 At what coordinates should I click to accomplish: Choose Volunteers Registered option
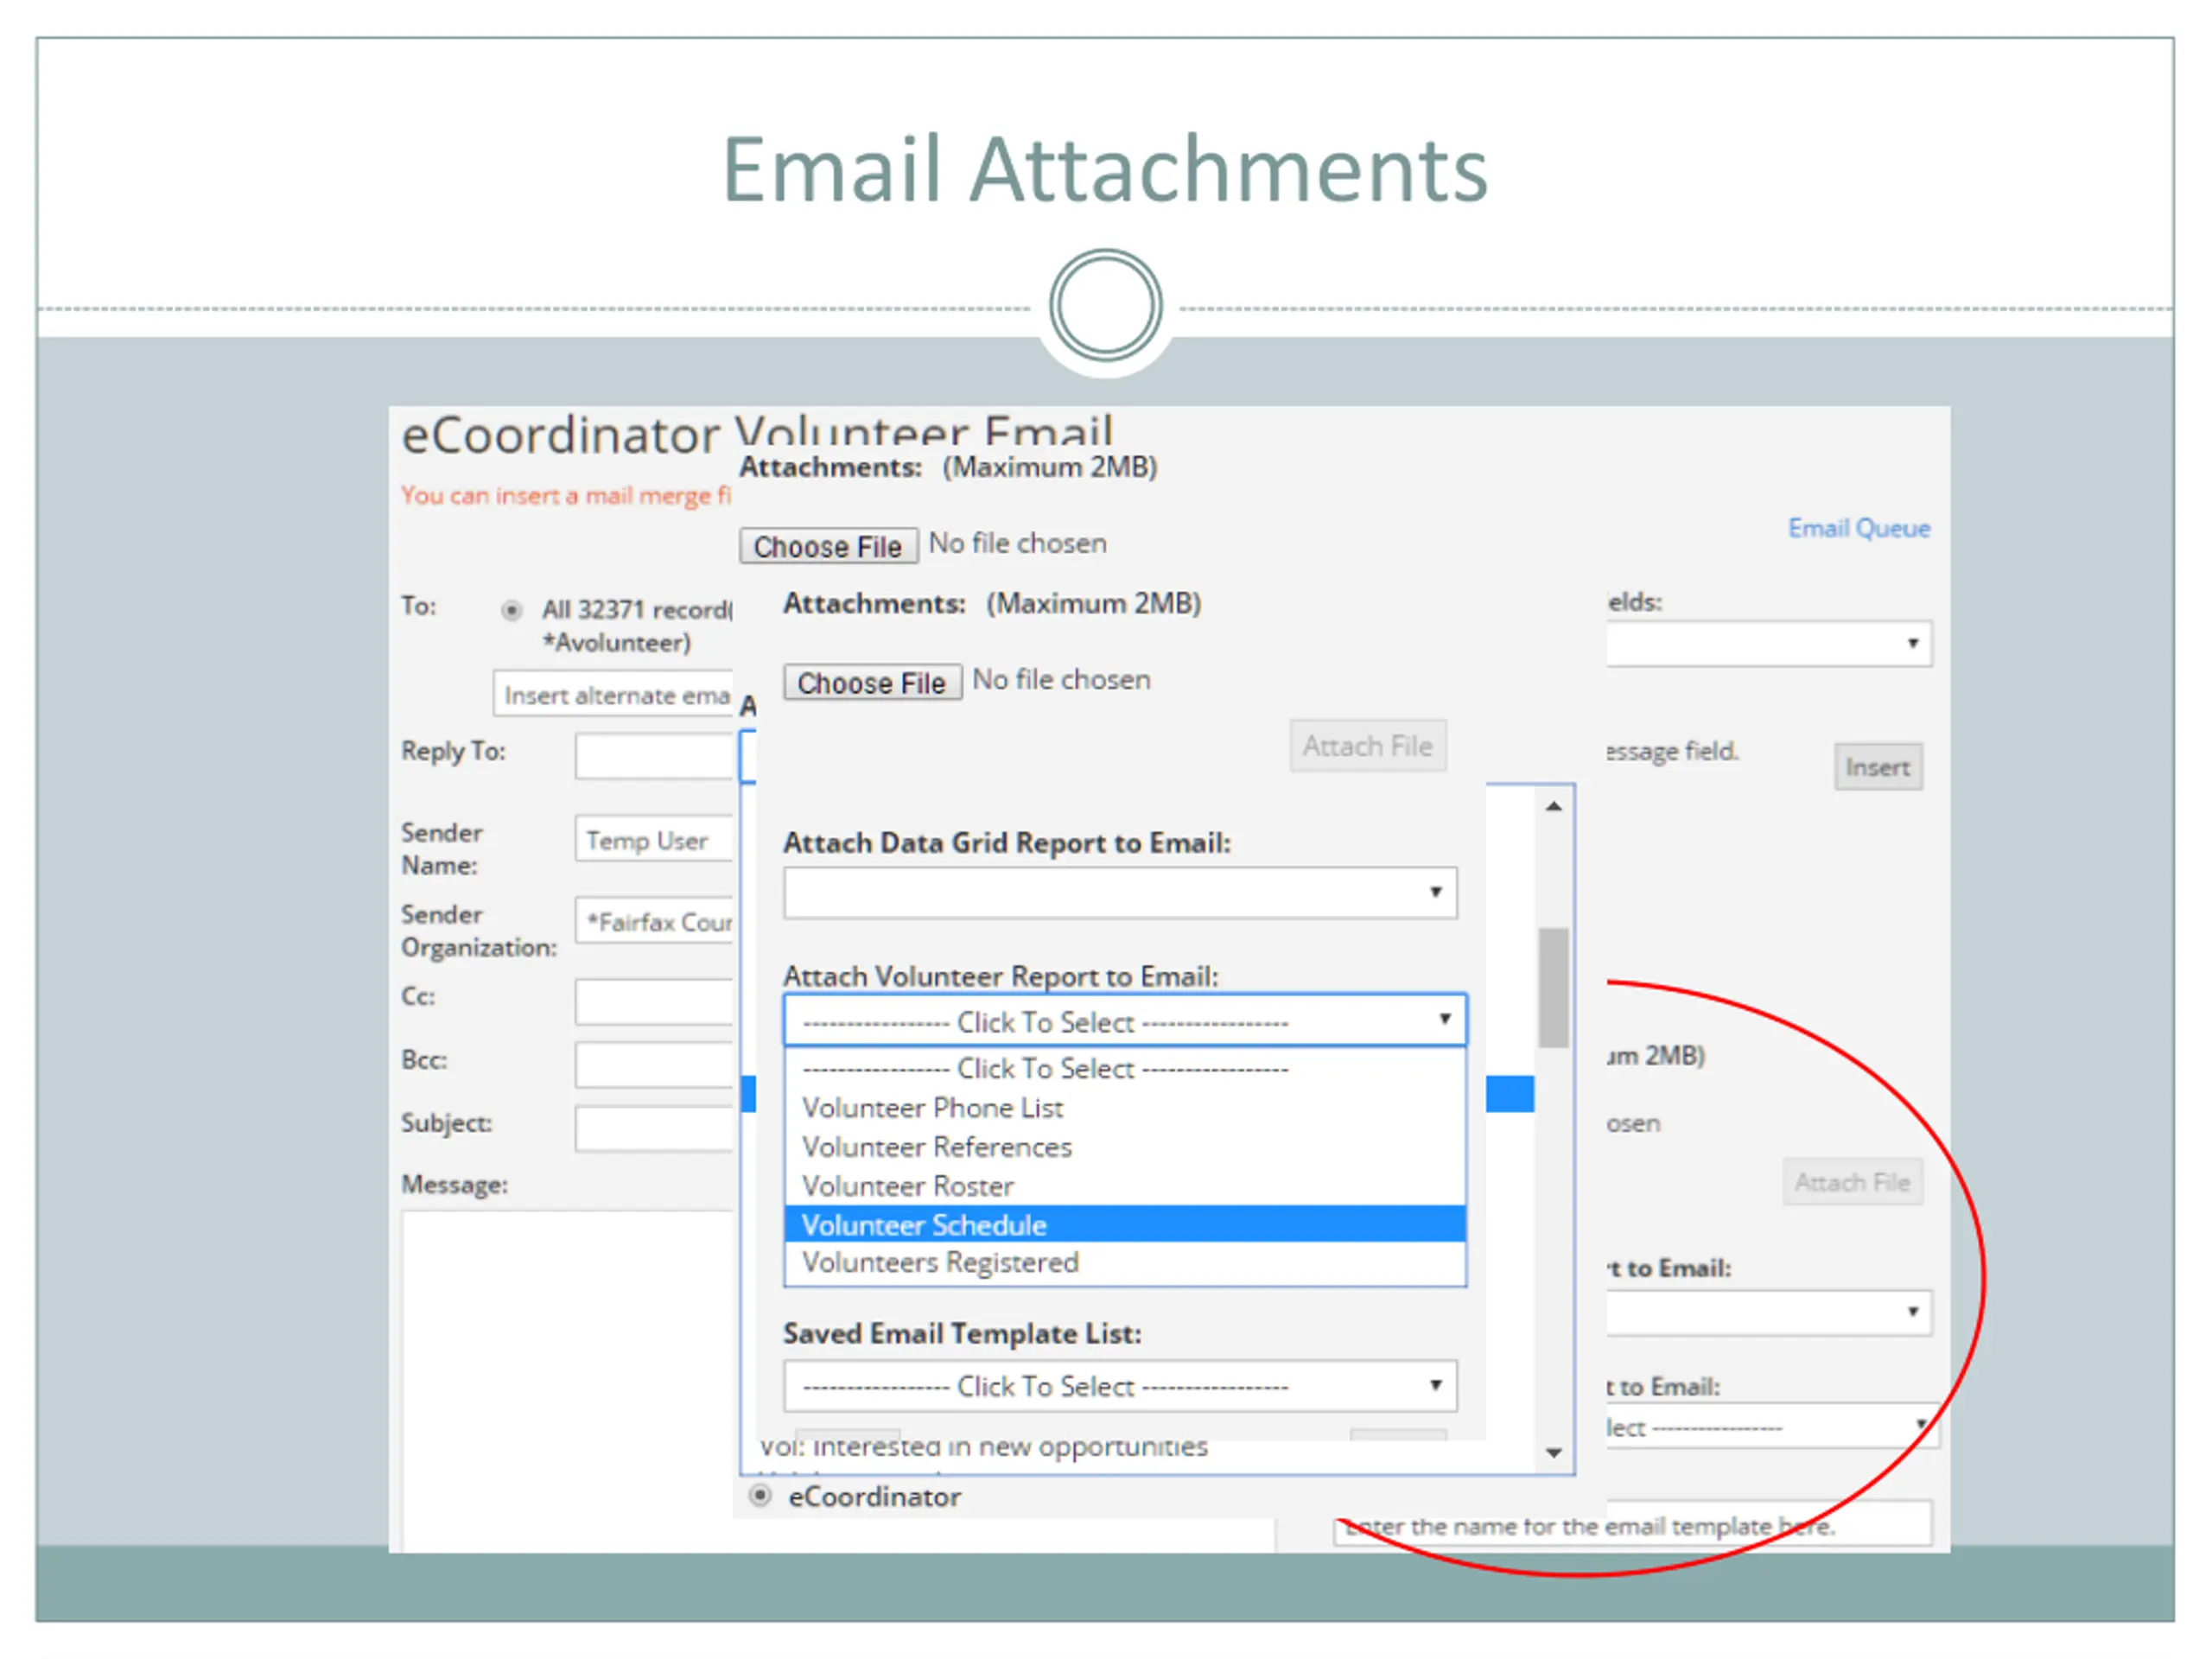[x=1125, y=1262]
